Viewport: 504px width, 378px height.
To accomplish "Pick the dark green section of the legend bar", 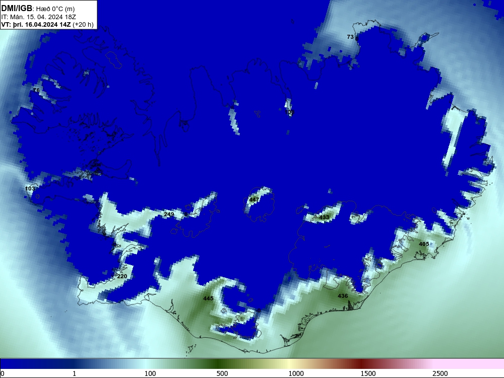I will coord(219,364).
